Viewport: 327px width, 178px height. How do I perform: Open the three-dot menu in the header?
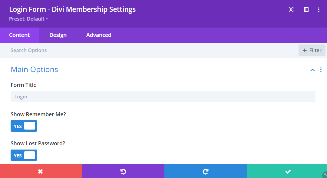pos(319,9)
